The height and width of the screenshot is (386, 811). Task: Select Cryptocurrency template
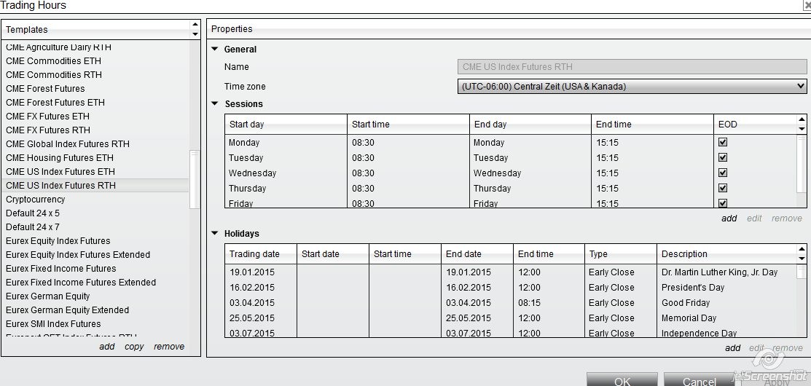(x=36, y=200)
